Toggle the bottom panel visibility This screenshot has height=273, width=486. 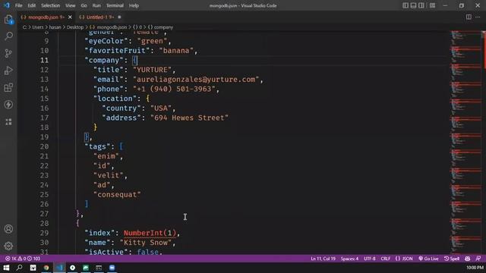(x=413, y=5)
